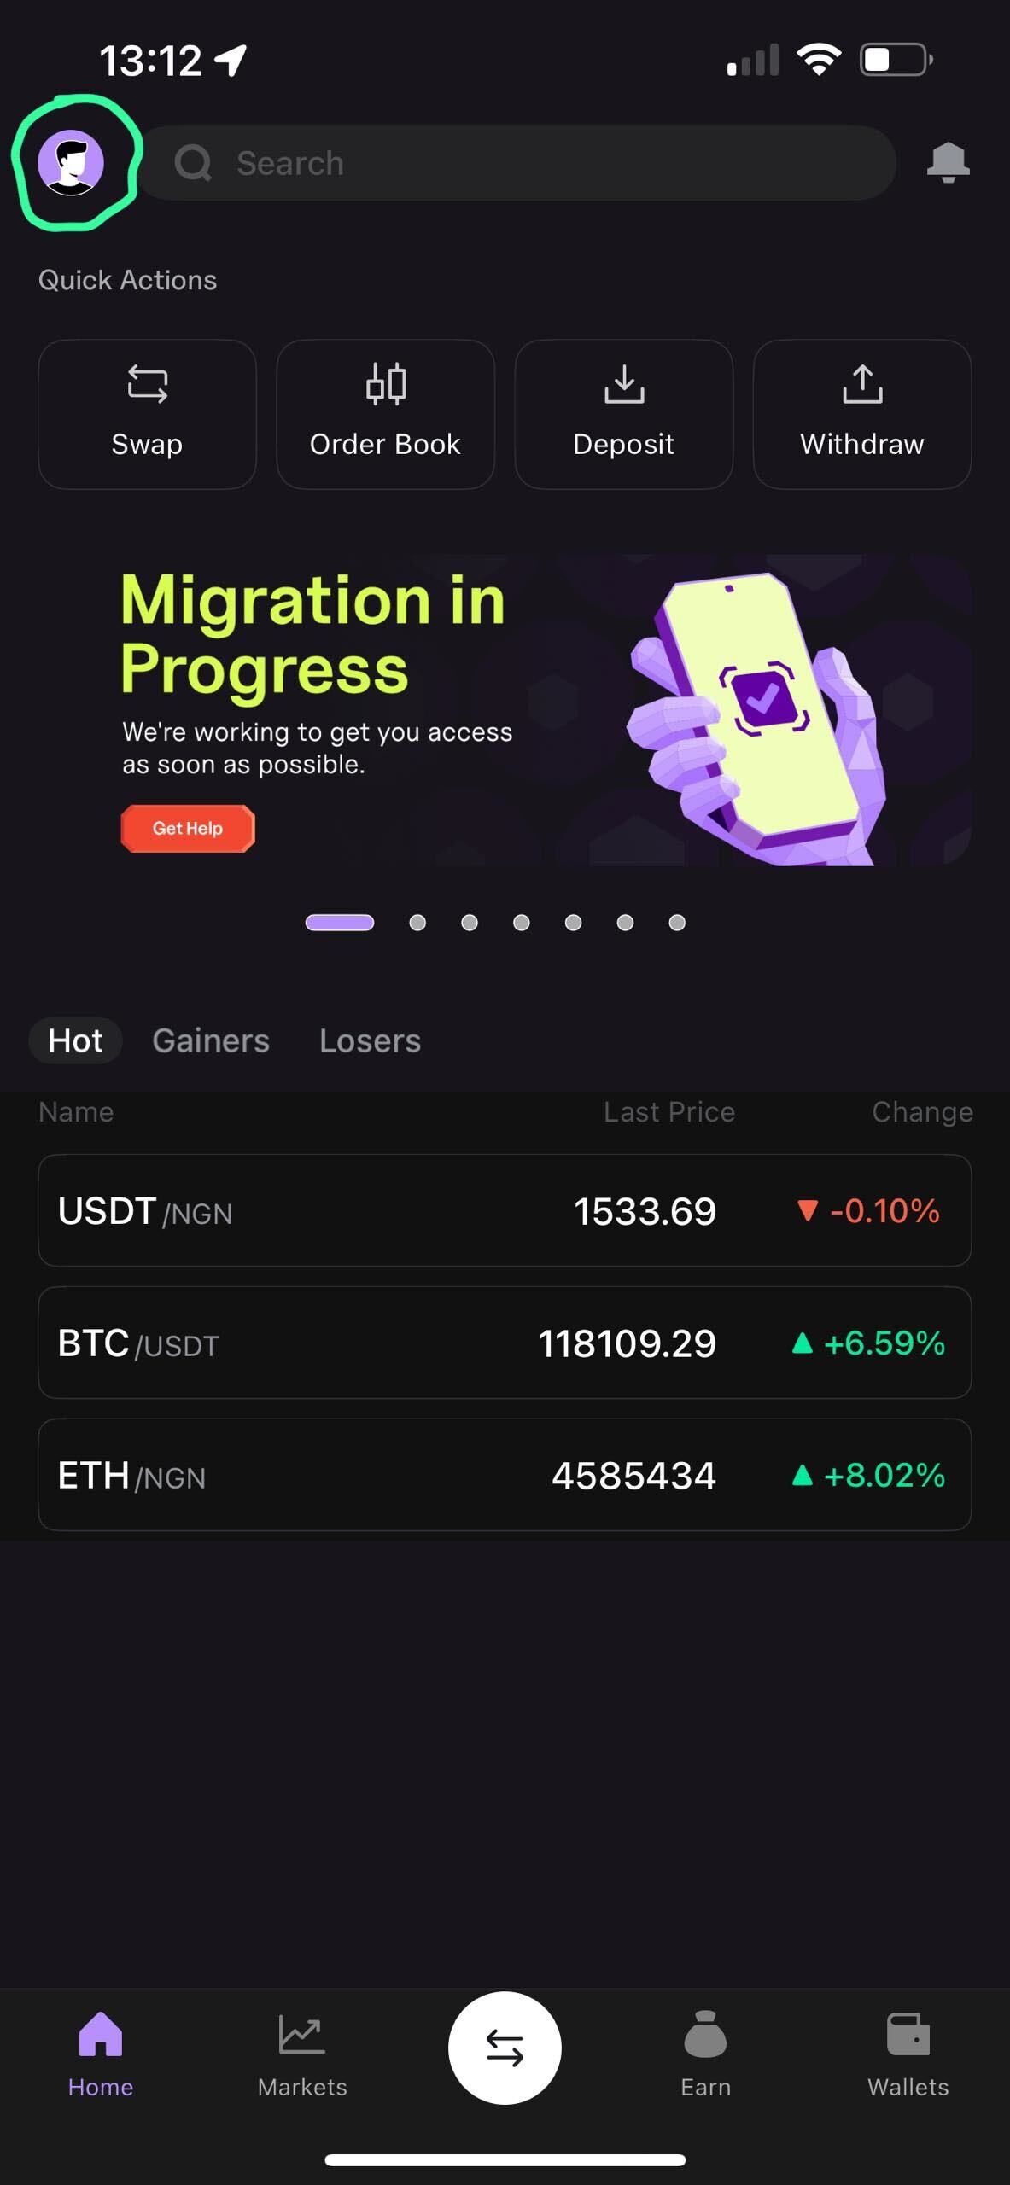Tap the Withdraw quick action

tap(861, 414)
